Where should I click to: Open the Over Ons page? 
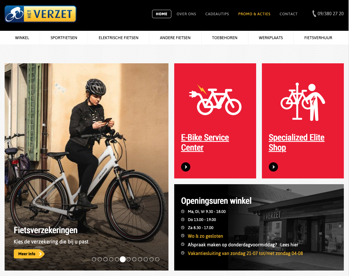coord(186,14)
